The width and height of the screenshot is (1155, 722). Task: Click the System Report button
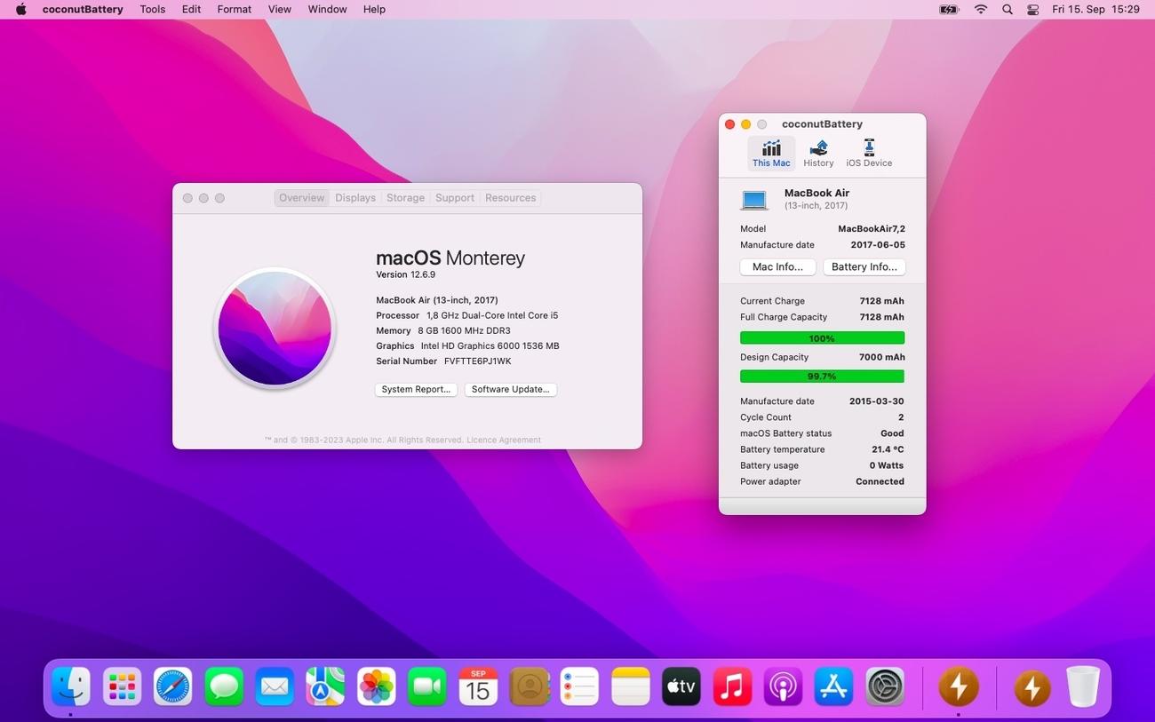[416, 389]
